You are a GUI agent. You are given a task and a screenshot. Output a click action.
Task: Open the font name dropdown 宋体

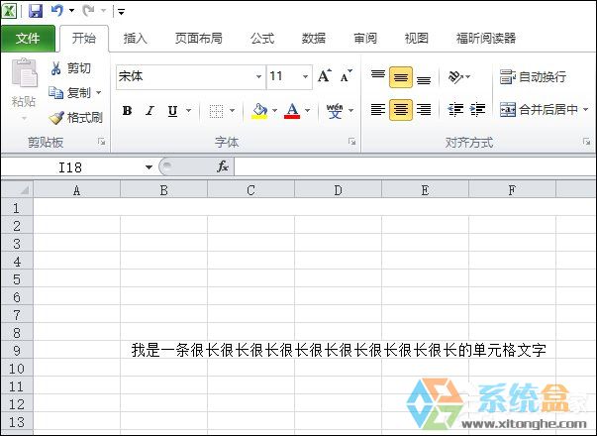pos(259,76)
